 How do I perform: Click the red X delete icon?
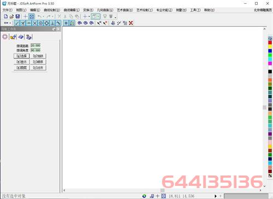(x=131, y=23)
